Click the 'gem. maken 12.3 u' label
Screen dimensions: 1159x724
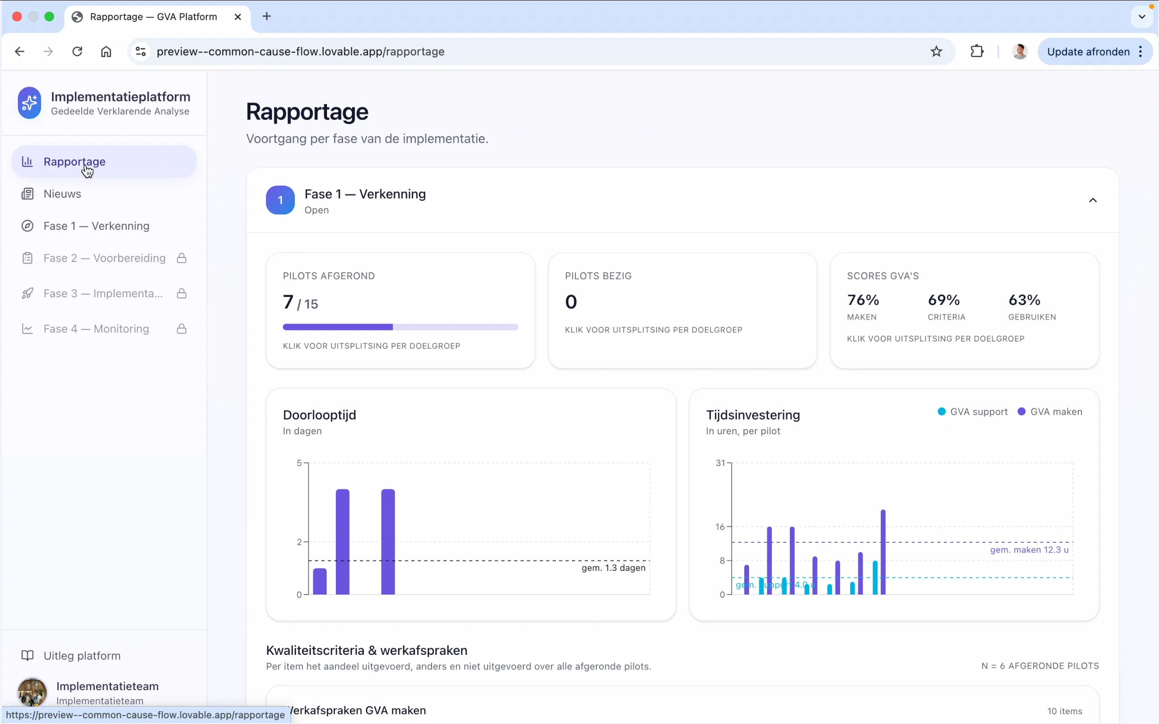click(x=1029, y=550)
